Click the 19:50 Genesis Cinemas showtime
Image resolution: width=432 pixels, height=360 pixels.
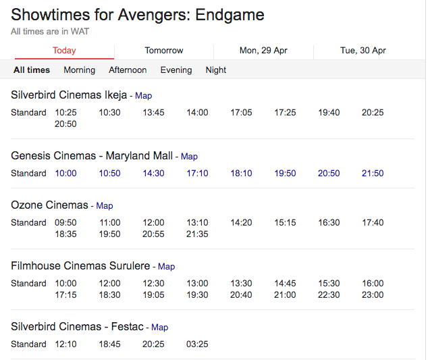click(285, 174)
